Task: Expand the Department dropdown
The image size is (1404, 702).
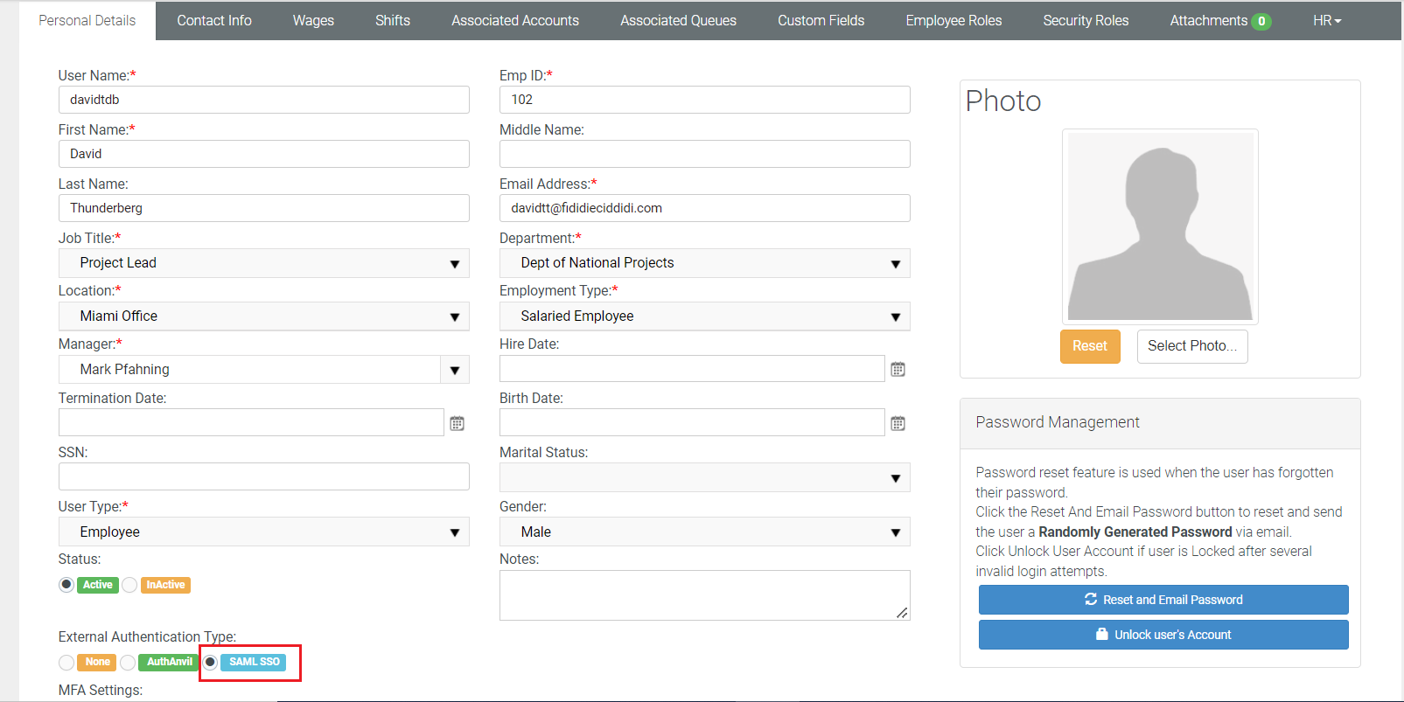Action: 705,263
